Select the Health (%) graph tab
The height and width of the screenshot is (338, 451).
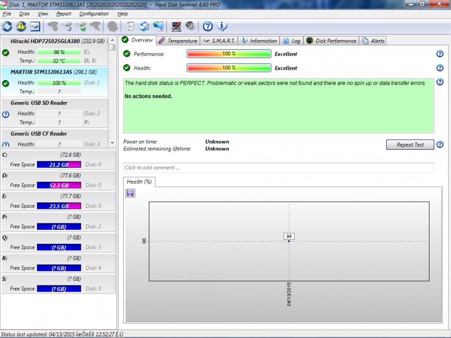click(139, 182)
